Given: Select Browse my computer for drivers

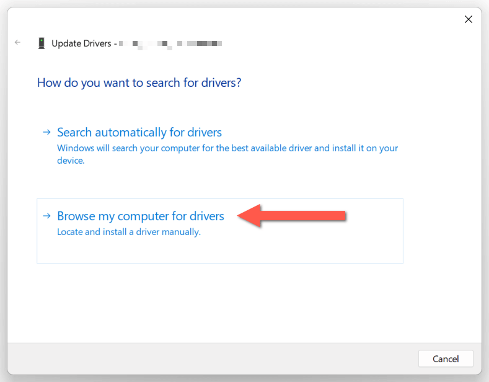Looking at the screenshot, I should pyautogui.click(x=140, y=216).
